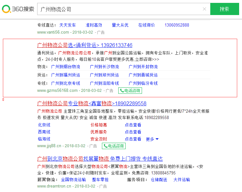Click the 在线询价 link
Image resolution: width=242 pixels, height=192 pixels.
click(x=146, y=25)
